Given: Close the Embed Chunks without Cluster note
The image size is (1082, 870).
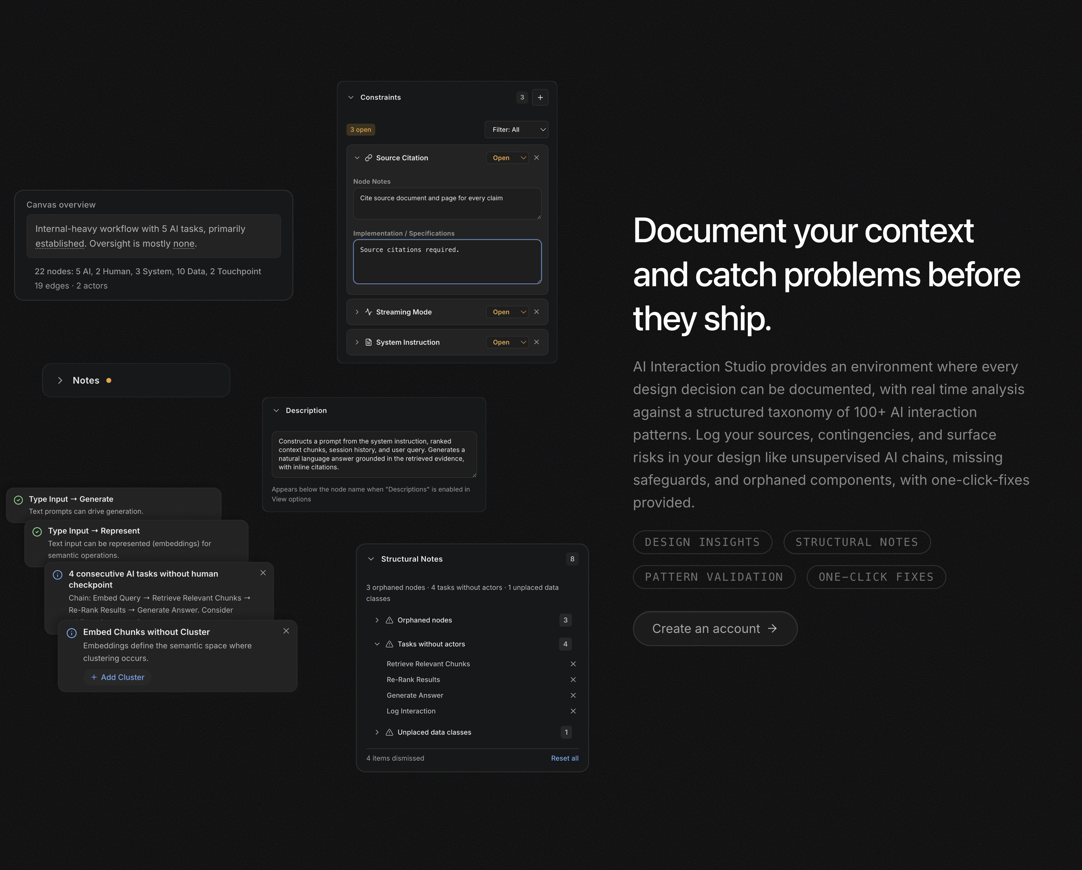Looking at the screenshot, I should [286, 631].
